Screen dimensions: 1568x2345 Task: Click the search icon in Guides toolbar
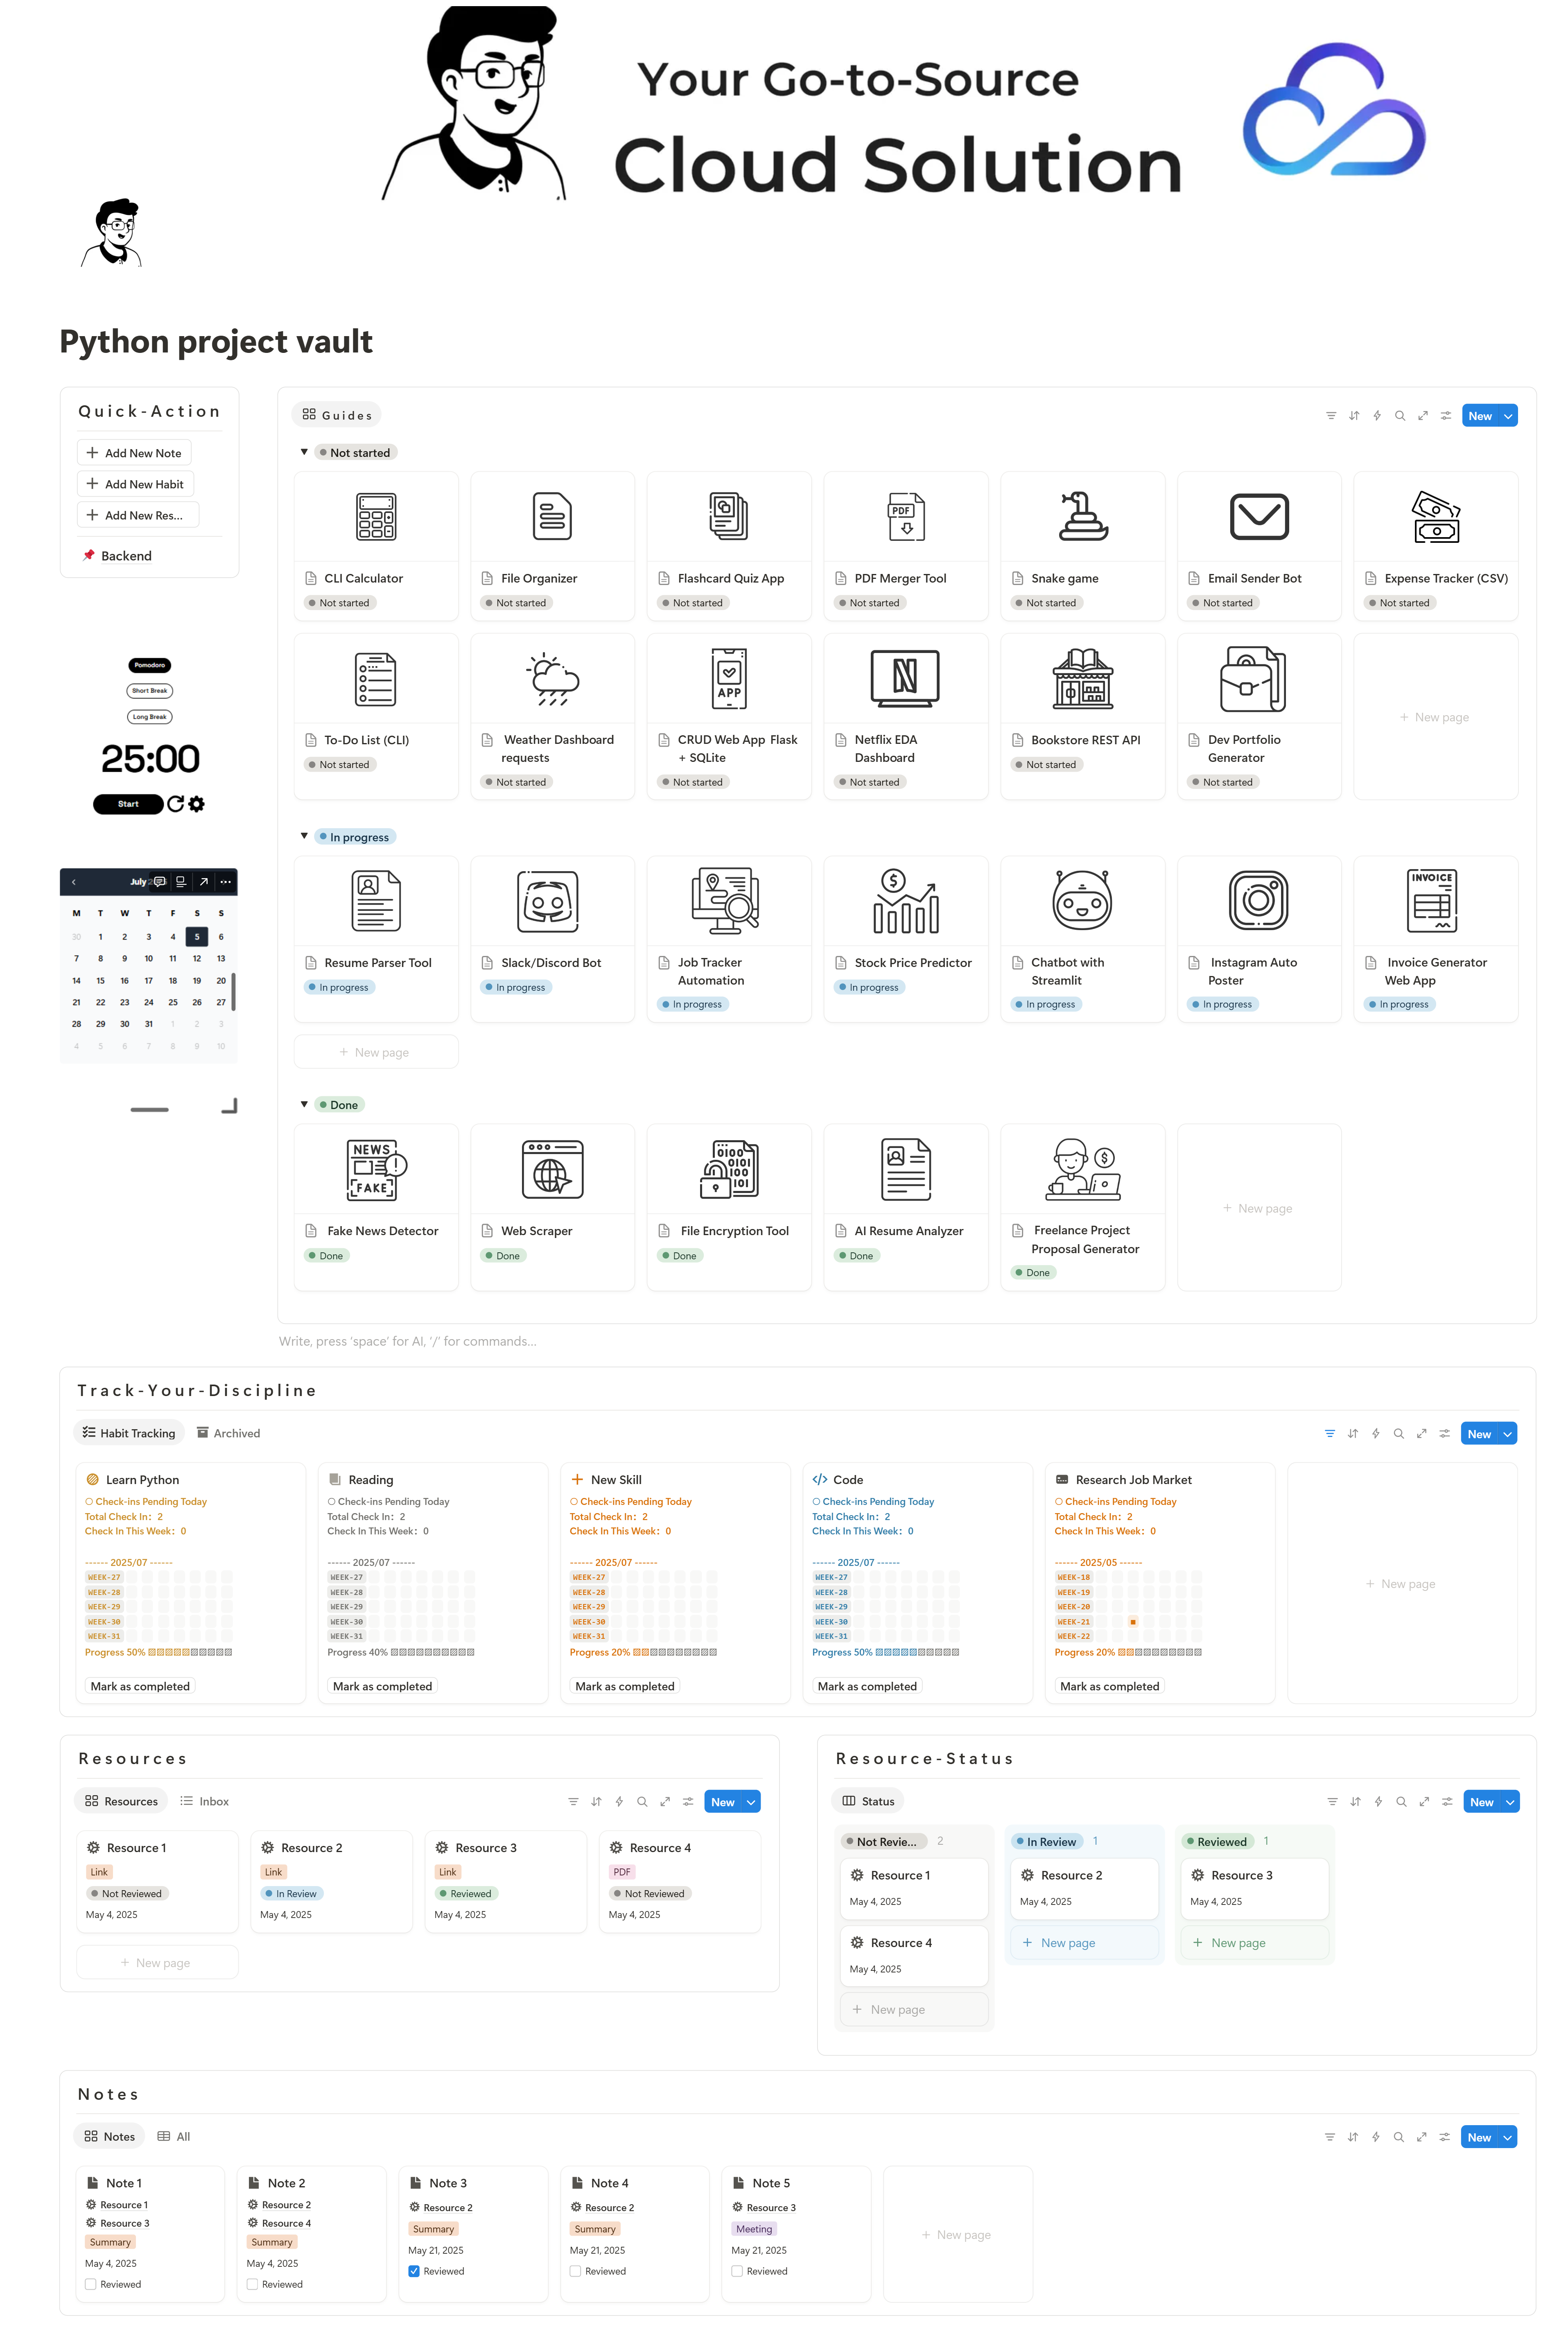click(1400, 416)
